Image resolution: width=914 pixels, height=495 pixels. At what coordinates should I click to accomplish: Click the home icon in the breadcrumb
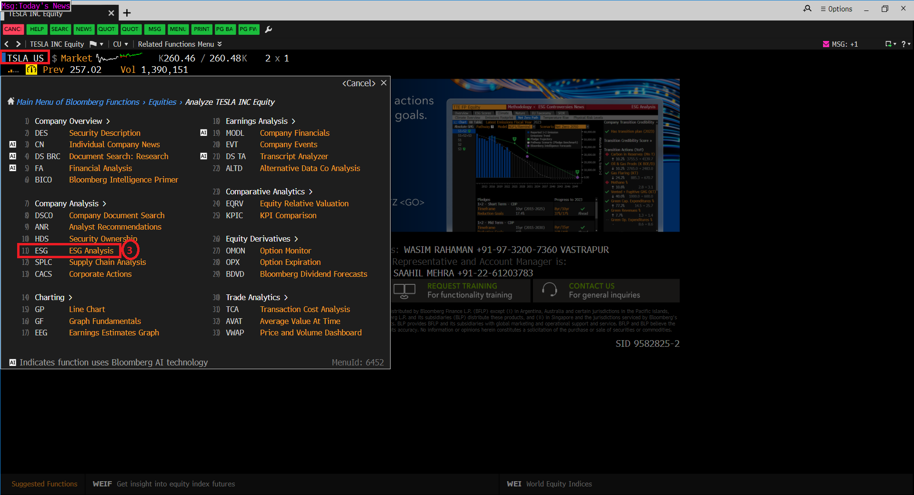pos(11,101)
